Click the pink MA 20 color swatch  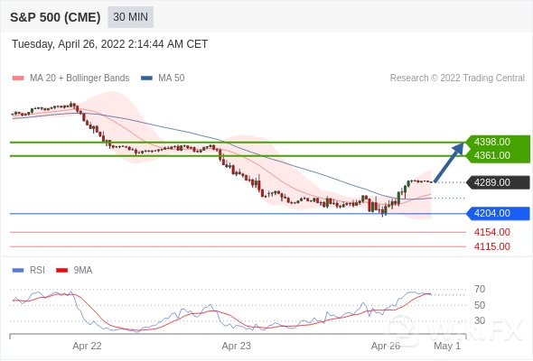coord(18,79)
